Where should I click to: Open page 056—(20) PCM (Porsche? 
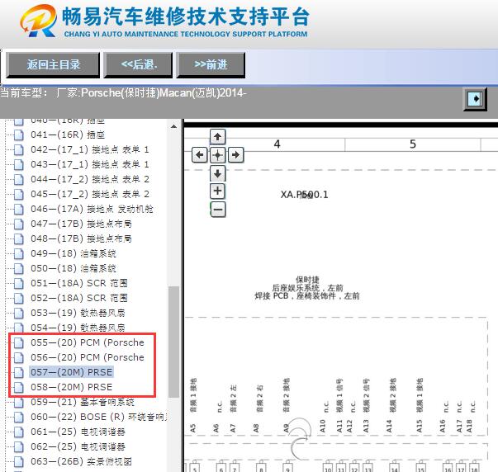click(88, 357)
